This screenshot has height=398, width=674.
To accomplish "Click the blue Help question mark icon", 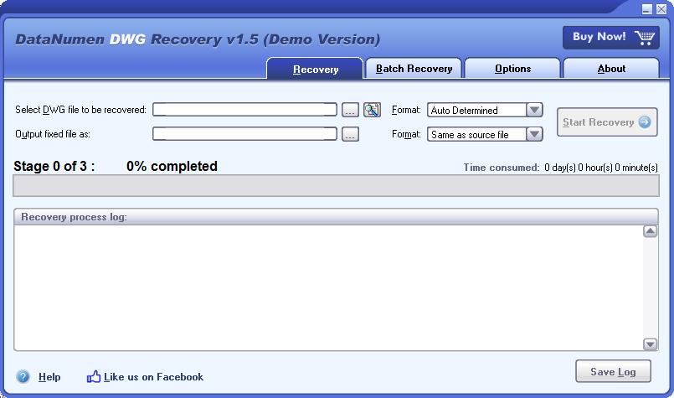I will pos(23,377).
